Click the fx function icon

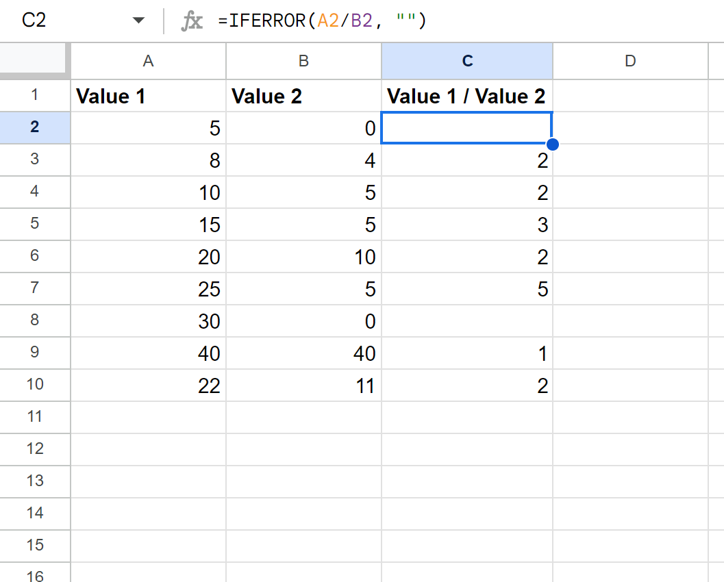pyautogui.click(x=192, y=21)
